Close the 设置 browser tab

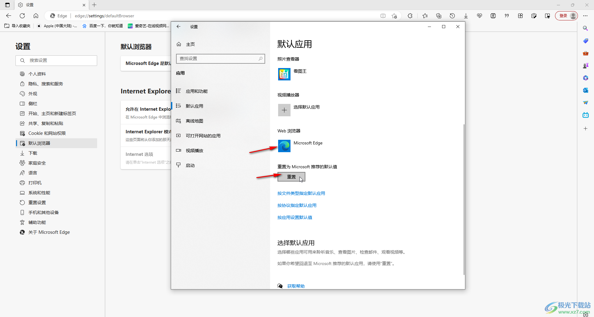[x=84, y=5]
